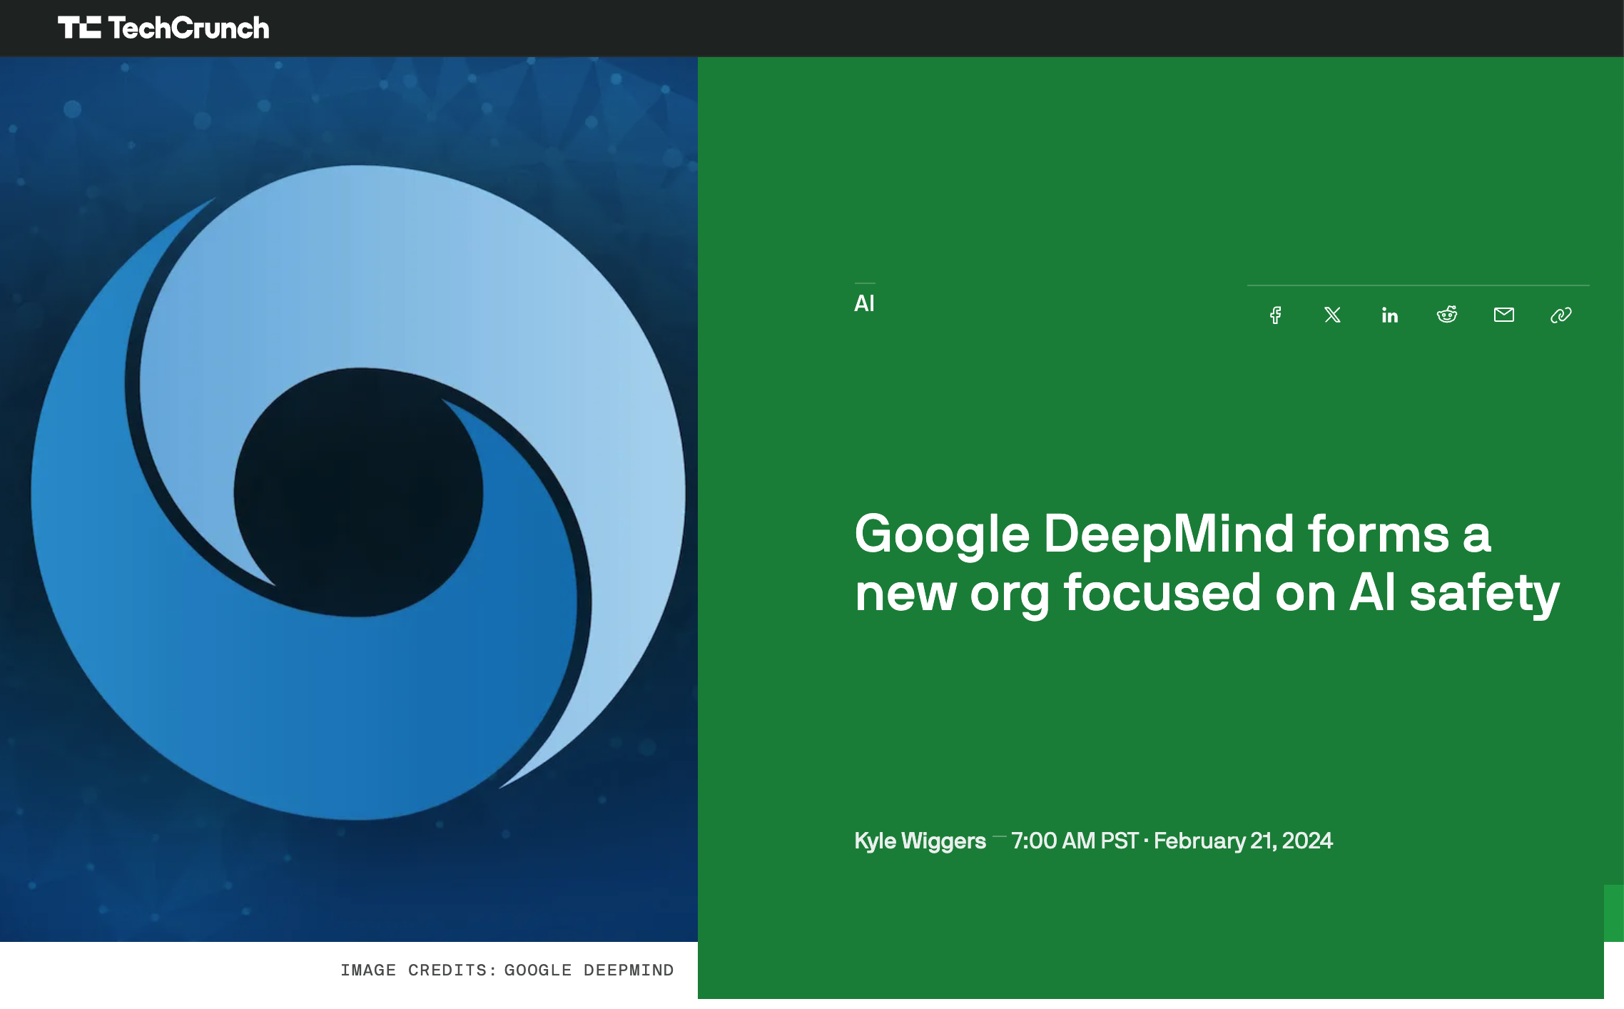Share article via email icon
Screen dimensions: 1624x1009
pyautogui.click(x=1504, y=315)
